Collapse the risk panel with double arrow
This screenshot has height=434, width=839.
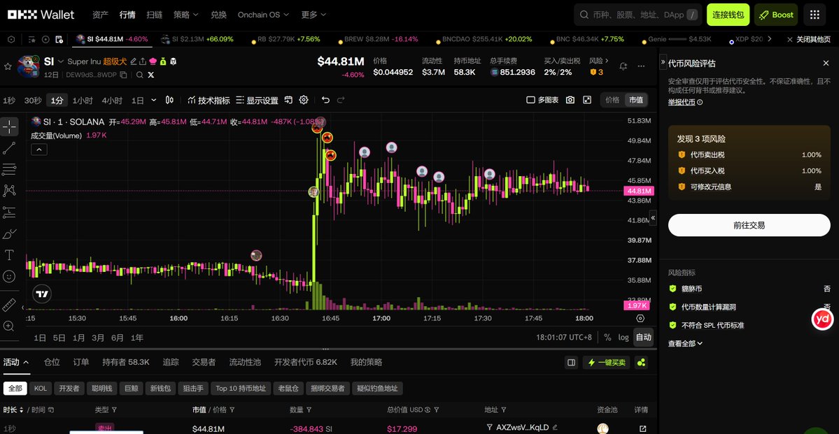click(663, 62)
